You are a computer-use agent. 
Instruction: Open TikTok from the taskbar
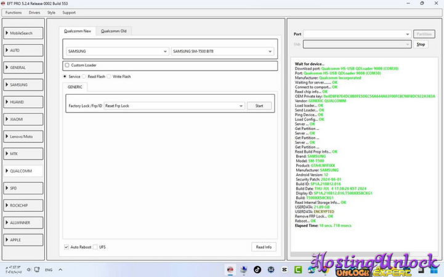click(257, 270)
